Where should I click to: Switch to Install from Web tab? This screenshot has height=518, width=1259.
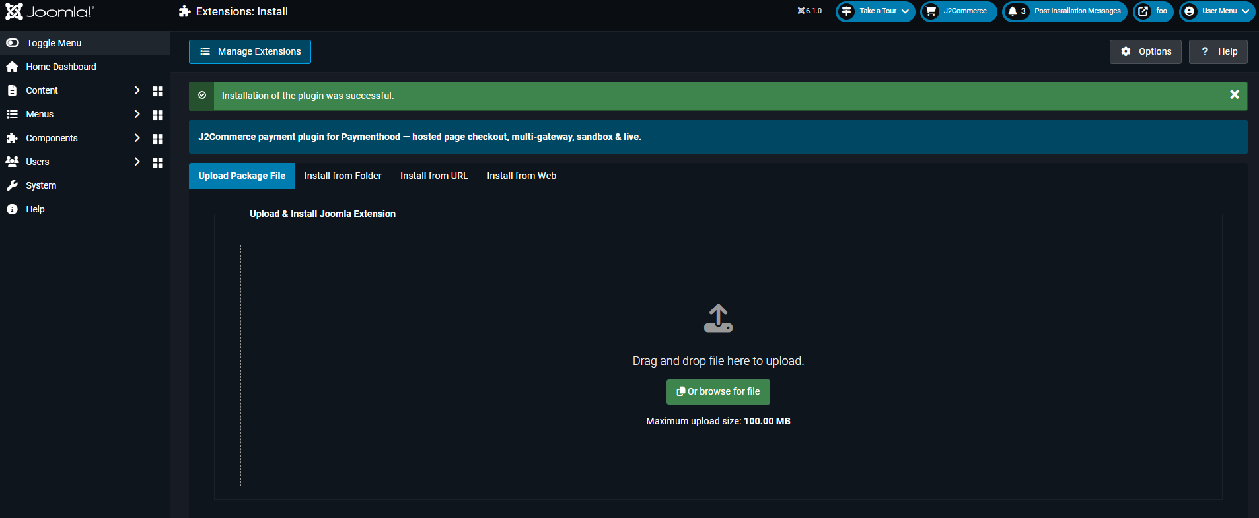coord(522,176)
